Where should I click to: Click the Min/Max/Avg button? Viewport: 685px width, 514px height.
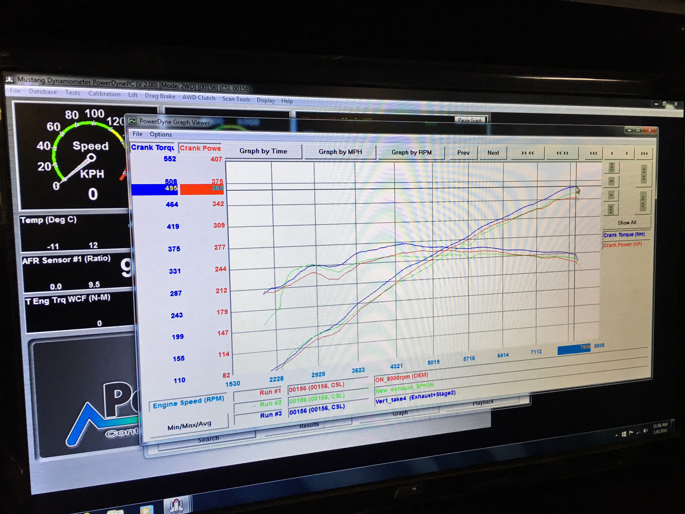pos(189,425)
